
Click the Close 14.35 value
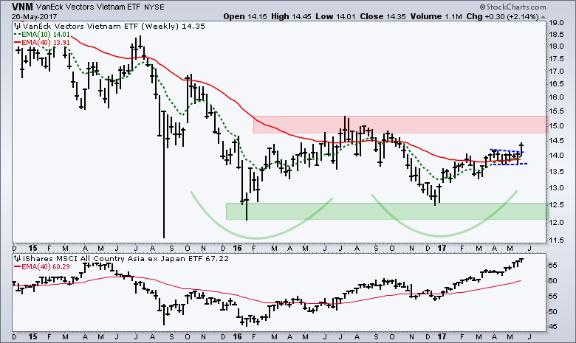[x=383, y=16]
